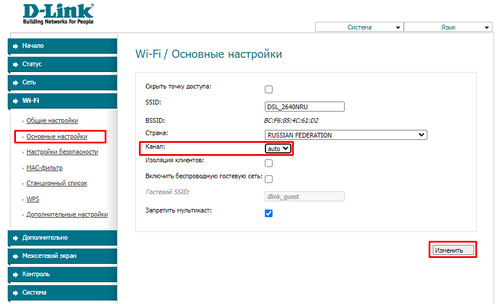Click the D-Link logo
This screenshot has height=304, width=496.
coord(58,14)
